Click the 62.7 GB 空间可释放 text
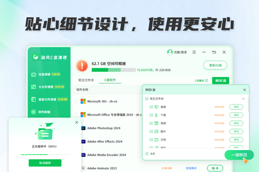259x172 pixels. click(109, 64)
